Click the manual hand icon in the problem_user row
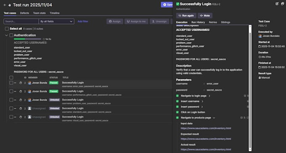The width and height of the screenshot is (286, 153). click(21, 100)
